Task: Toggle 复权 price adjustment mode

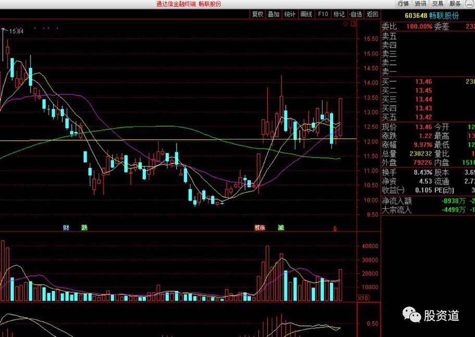Action: tap(258, 14)
